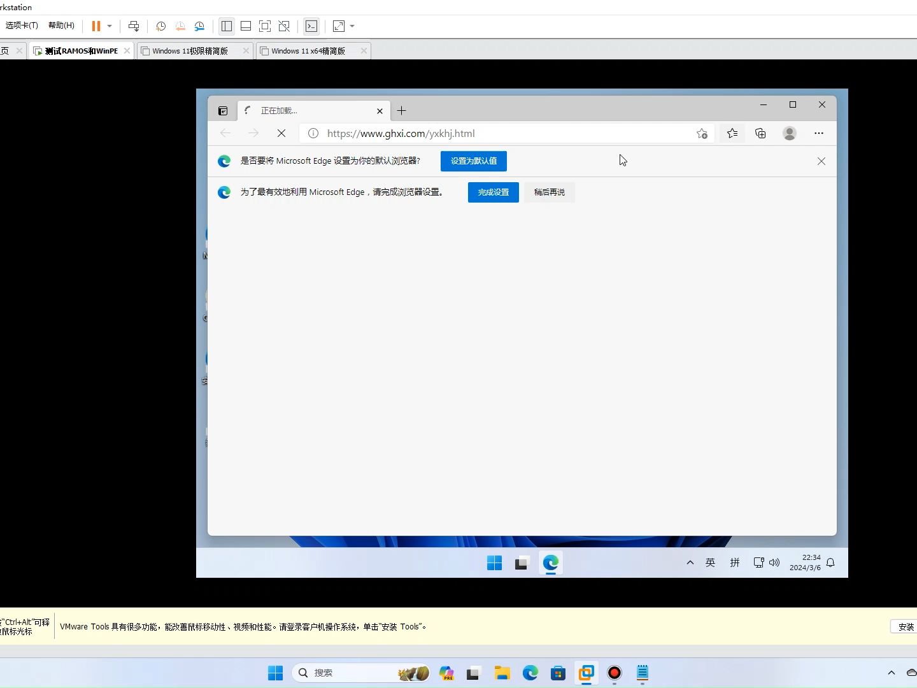
Task: Open the Edge profile icon
Action: pyautogui.click(x=790, y=133)
